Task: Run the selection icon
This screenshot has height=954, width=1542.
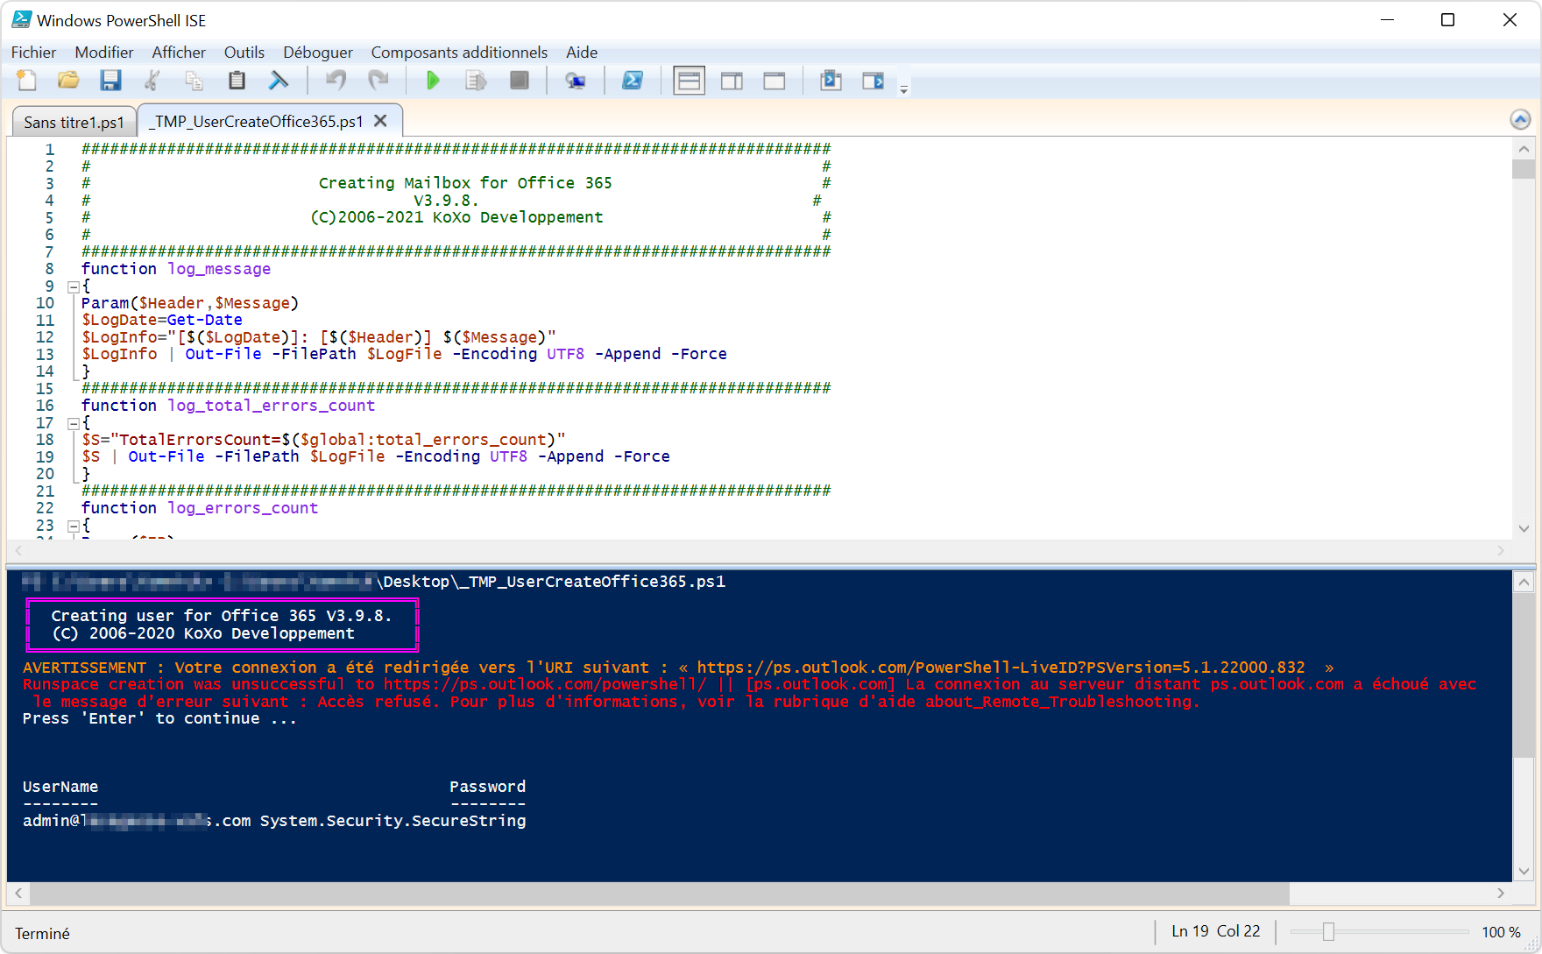Action: tap(476, 81)
